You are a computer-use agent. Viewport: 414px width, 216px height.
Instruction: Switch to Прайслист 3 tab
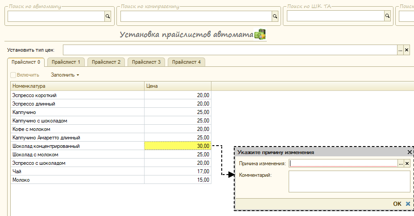(146, 62)
